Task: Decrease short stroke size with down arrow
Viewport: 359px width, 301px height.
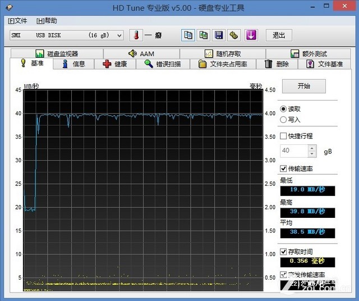Action: coord(312,154)
